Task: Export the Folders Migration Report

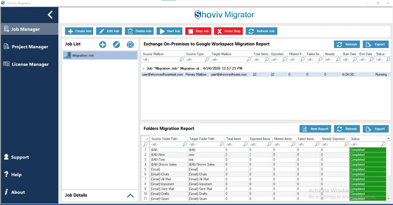Action: click(x=376, y=129)
